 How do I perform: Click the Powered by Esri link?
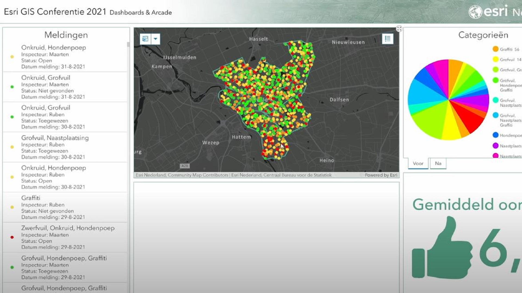click(x=381, y=175)
